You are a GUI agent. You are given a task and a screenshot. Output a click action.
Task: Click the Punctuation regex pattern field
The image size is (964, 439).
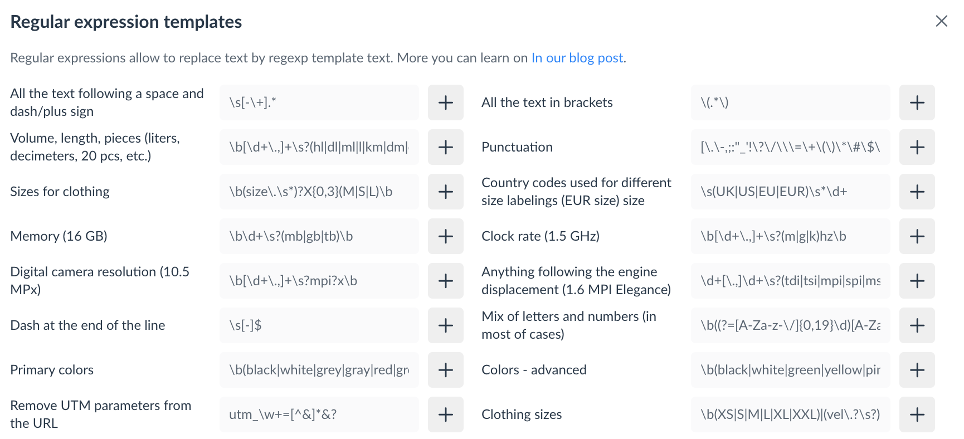point(790,147)
